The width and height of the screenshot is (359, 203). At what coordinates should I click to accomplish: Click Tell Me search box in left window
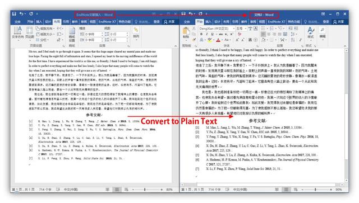(142, 22)
